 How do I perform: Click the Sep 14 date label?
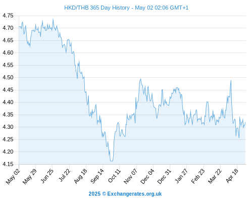(97, 176)
